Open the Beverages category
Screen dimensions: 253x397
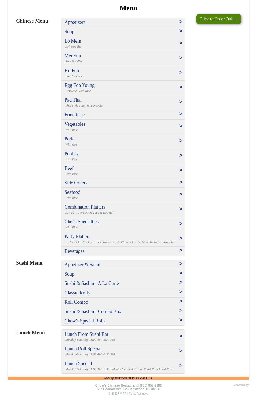pos(74,251)
